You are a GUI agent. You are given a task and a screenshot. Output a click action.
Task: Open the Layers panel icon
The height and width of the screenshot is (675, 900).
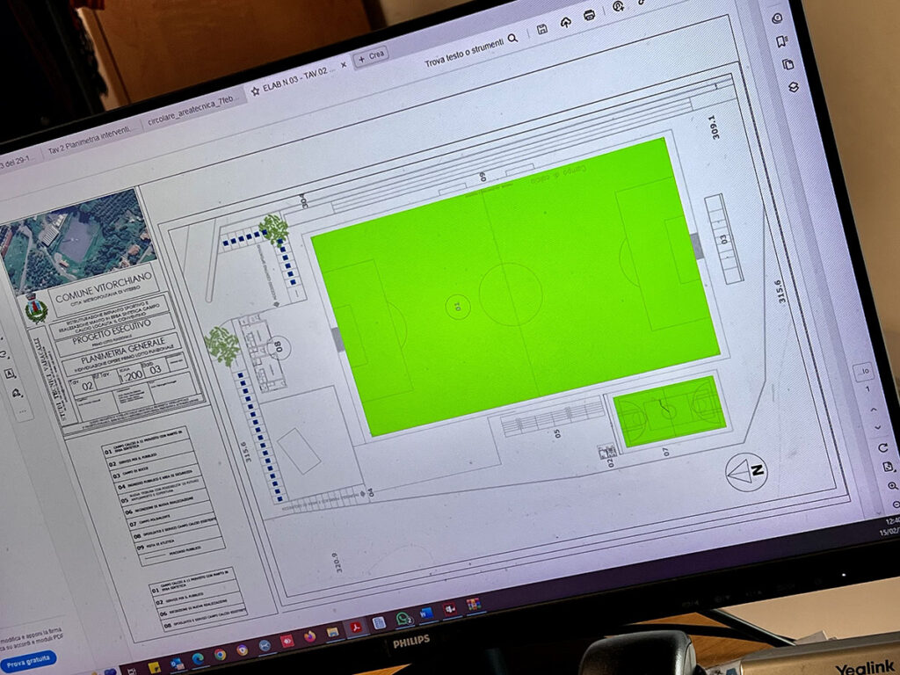(794, 87)
